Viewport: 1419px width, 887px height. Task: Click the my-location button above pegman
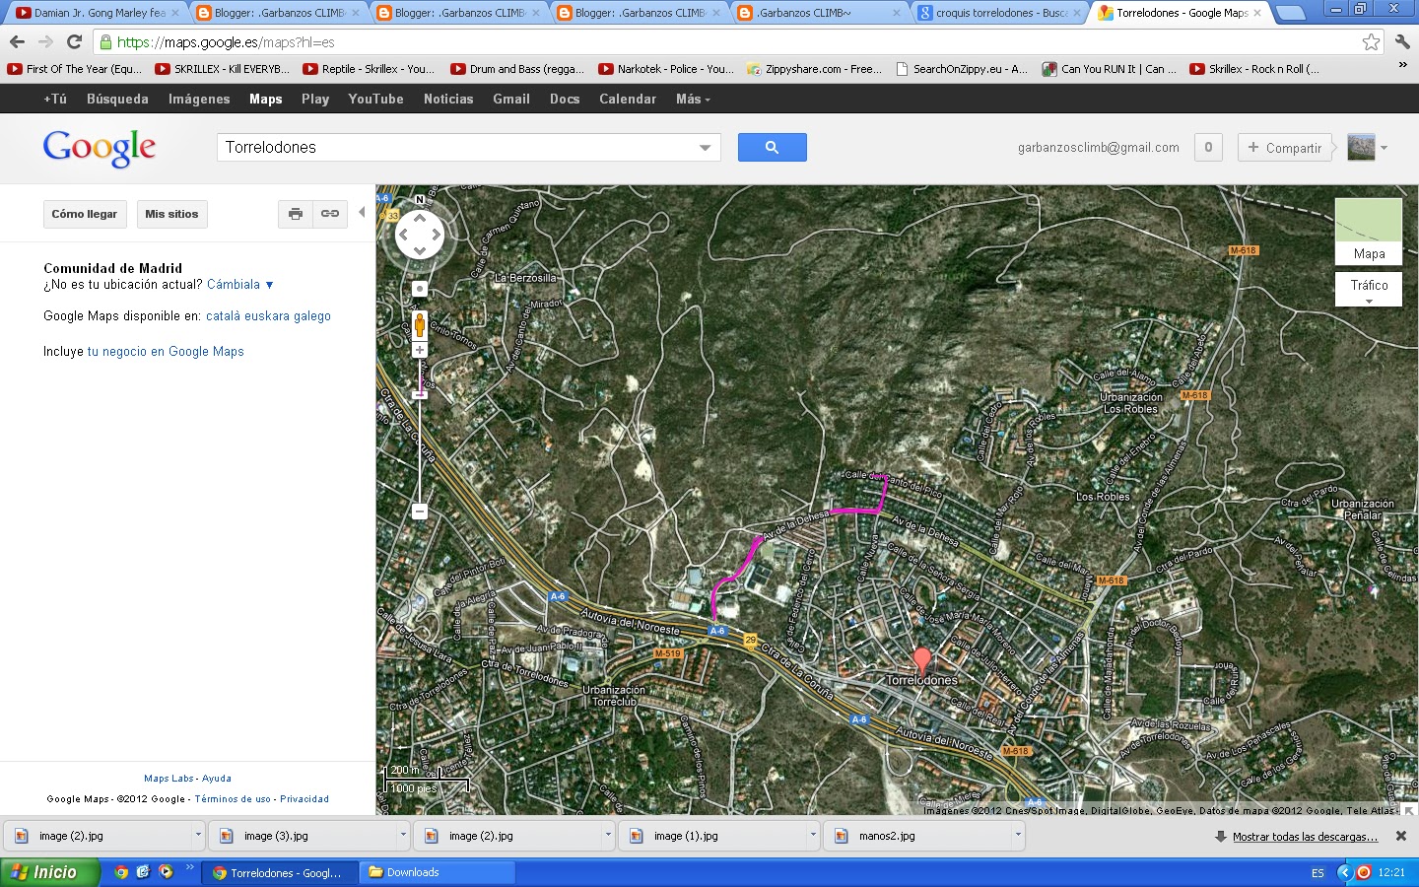click(420, 289)
